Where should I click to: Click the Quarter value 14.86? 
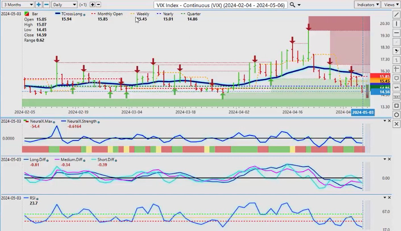pyautogui.click(x=192, y=19)
